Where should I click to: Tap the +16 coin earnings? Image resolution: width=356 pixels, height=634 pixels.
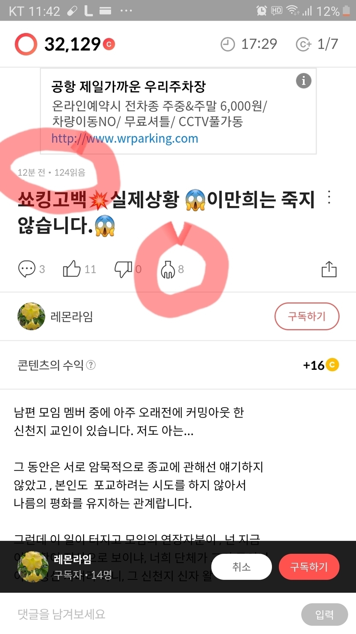[x=321, y=365]
